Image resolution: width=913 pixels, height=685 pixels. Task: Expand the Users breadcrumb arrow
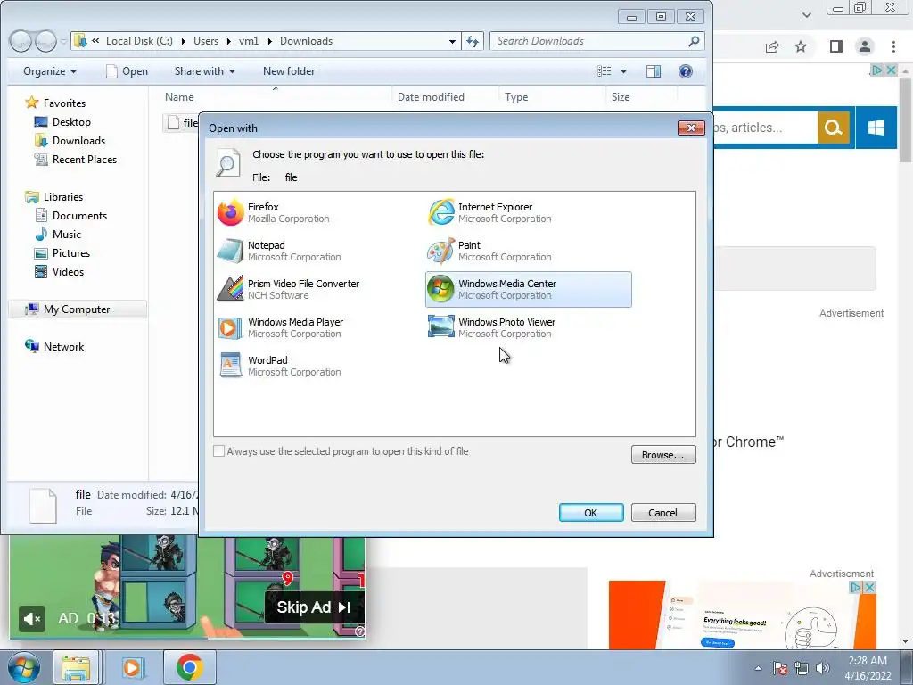[x=228, y=41]
